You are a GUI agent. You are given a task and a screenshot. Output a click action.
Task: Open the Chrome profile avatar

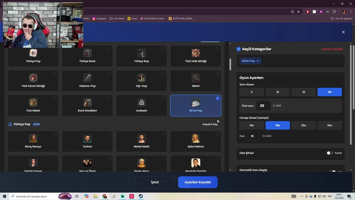coord(344,12)
